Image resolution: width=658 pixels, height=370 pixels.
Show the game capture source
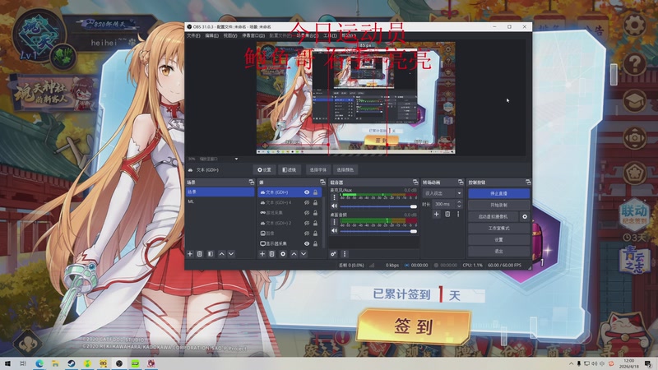point(307,213)
